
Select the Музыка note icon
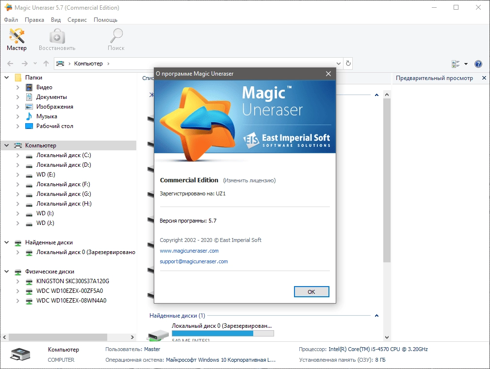(29, 116)
